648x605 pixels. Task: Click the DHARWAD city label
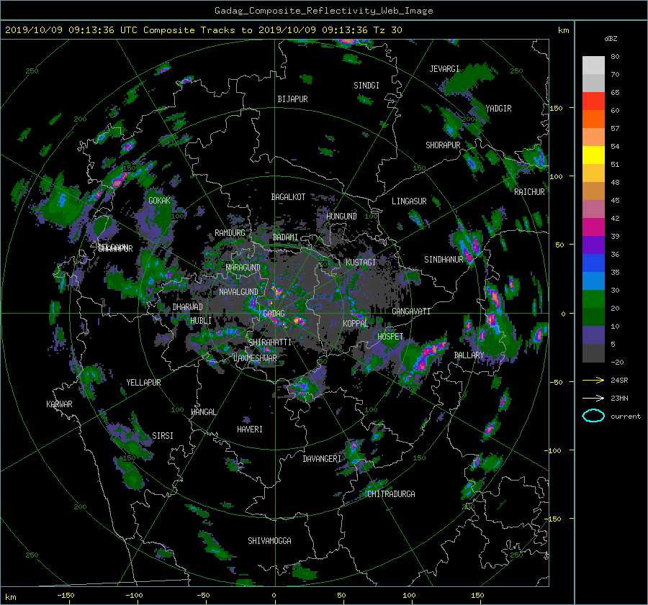(188, 307)
